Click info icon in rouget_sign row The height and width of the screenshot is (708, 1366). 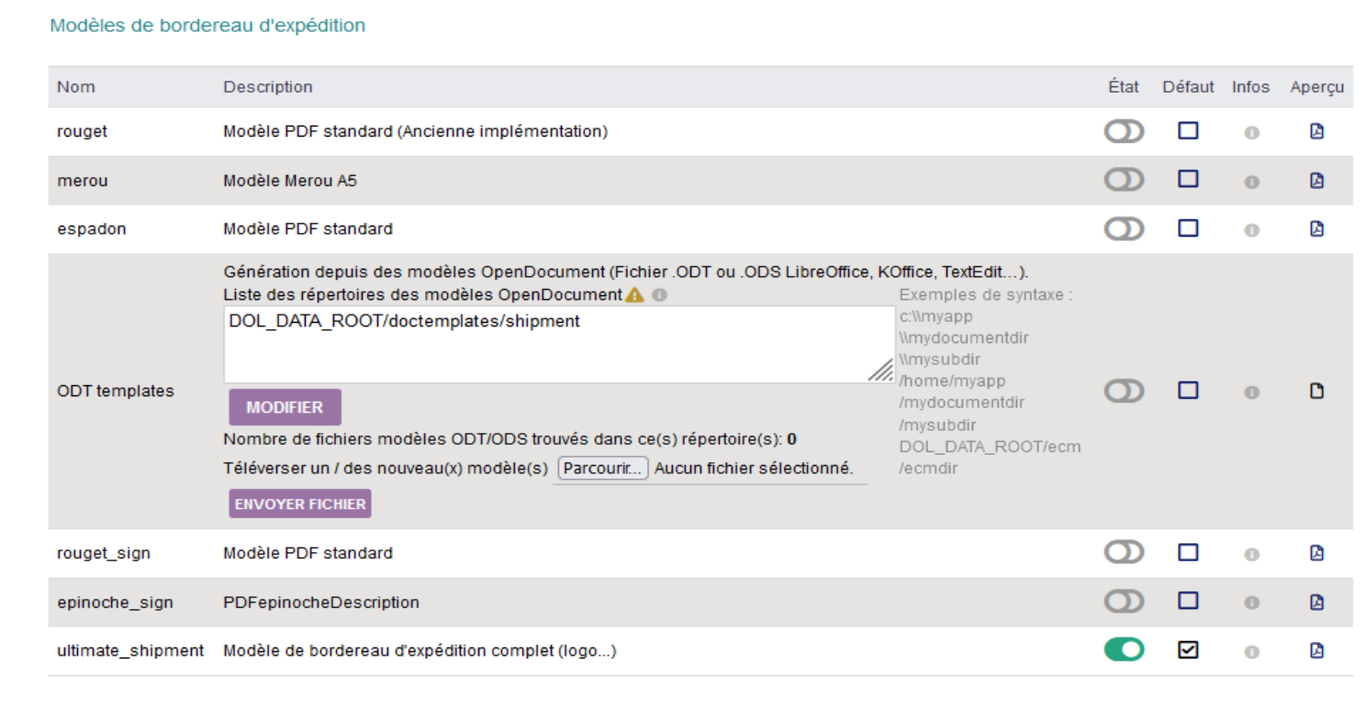pos(1250,554)
